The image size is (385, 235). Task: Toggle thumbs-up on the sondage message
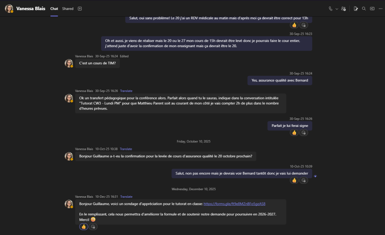(x=83, y=227)
